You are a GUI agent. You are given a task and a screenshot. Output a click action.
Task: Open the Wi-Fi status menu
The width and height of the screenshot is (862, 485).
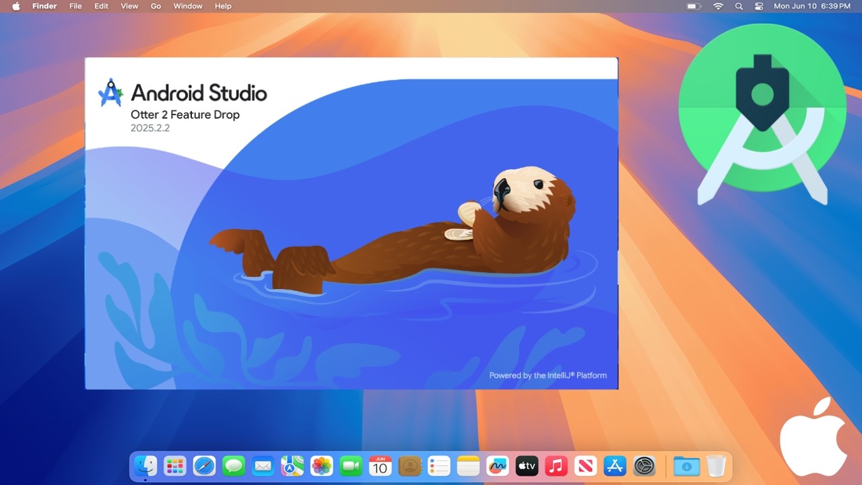[x=718, y=6]
